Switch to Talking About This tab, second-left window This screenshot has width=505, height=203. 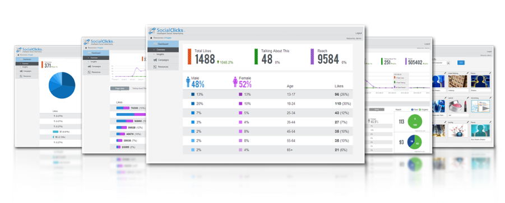[138, 88]
